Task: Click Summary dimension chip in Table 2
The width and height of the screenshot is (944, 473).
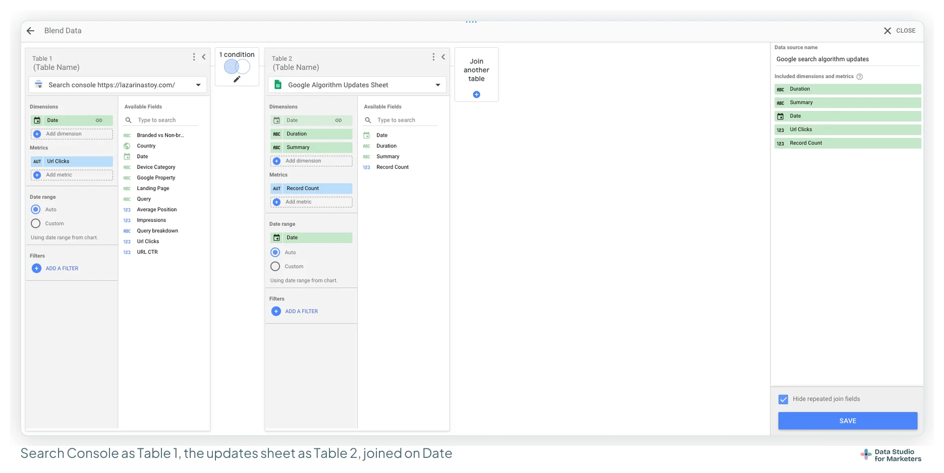Action: (x=311, y=148)
